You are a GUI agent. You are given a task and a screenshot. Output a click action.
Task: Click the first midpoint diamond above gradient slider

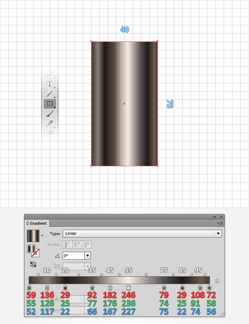click(38, 275)
